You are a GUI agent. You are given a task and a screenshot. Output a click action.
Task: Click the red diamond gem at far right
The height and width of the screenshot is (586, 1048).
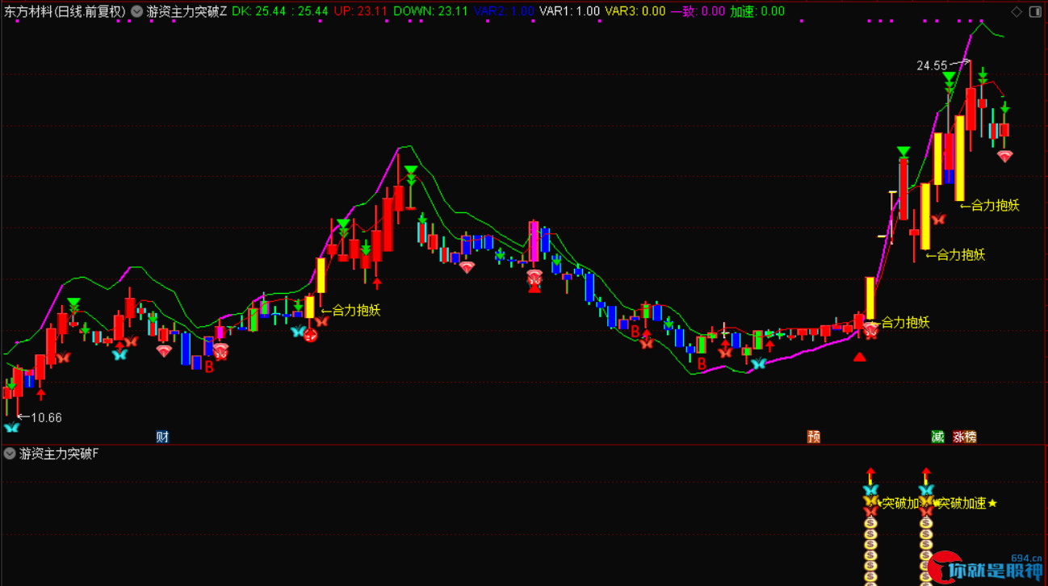[1004, 157]
